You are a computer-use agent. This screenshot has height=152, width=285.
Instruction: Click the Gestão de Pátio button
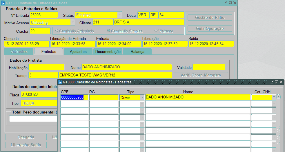210,18
